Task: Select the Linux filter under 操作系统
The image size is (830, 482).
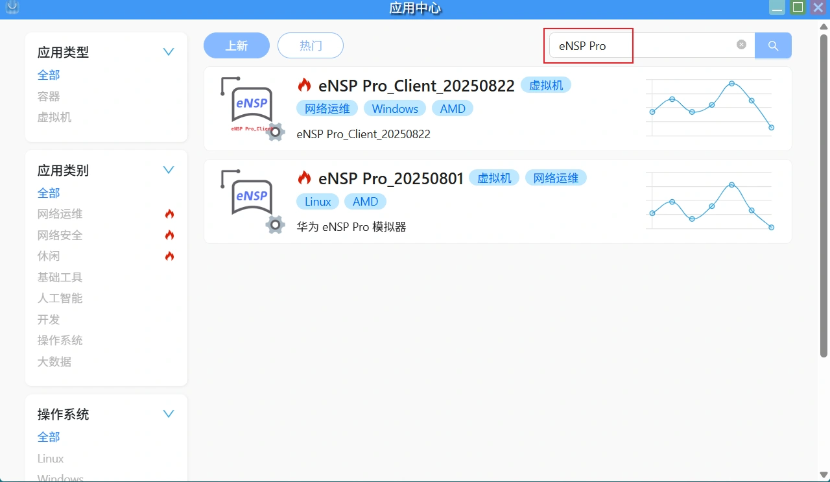Action: pos(50,458)
